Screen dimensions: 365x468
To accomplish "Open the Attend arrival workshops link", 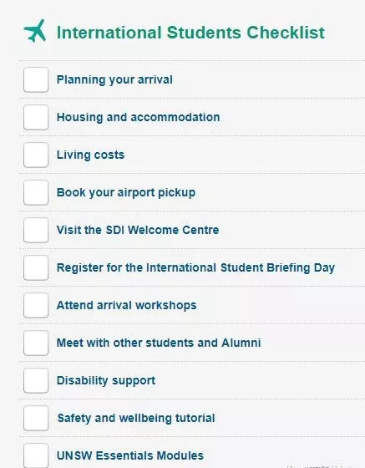I will (x=126, y=305).
